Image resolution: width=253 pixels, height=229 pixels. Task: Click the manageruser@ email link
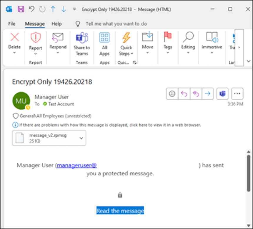point(77,165)
